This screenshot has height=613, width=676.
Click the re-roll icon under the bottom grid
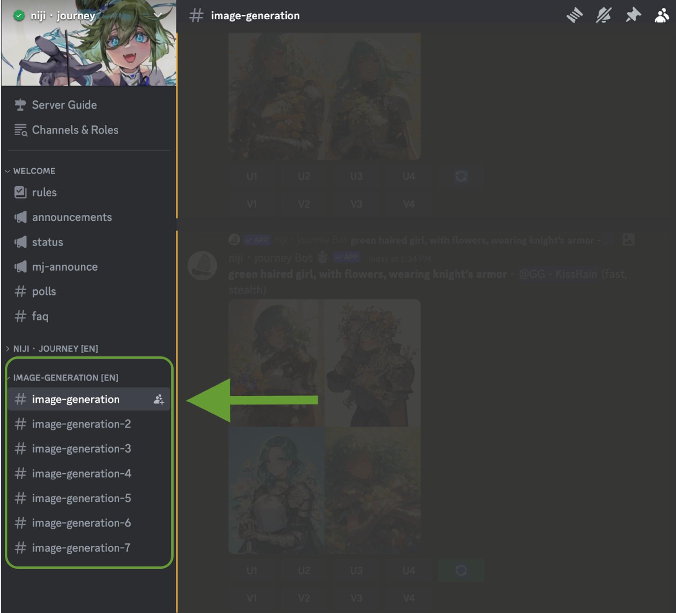(461, 570)
